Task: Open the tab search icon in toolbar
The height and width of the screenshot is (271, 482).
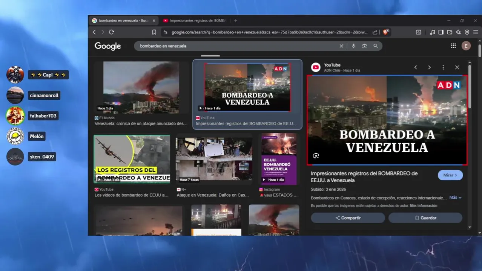Action: (419, 32)
